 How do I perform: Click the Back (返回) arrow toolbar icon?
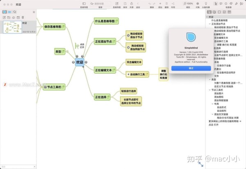coord(138,4)
